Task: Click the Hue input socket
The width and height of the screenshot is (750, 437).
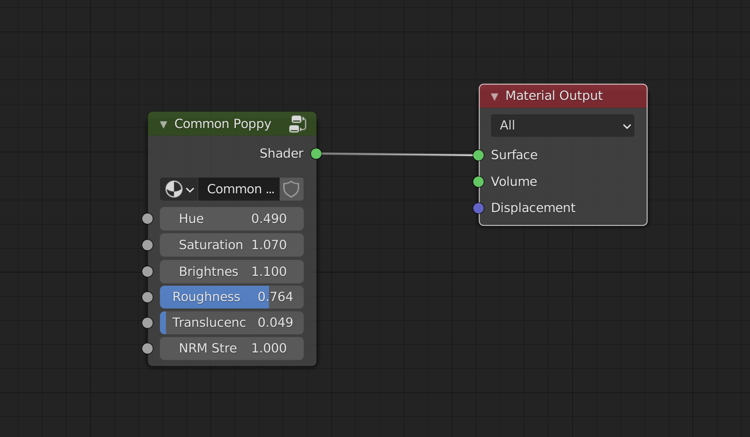Action: coord(148,219)
